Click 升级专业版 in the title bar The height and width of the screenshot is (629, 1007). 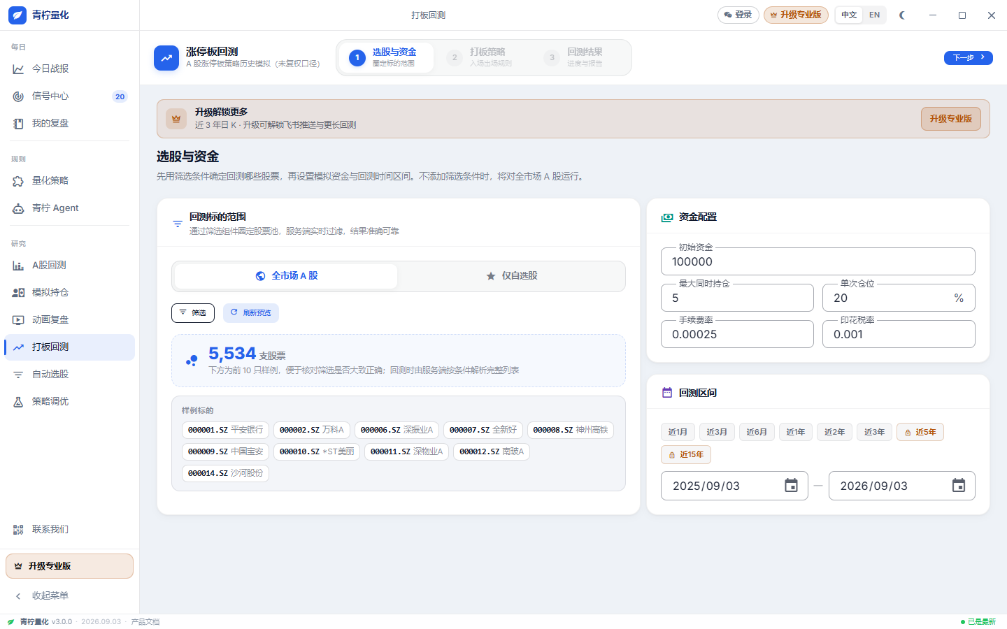point(796,15)
